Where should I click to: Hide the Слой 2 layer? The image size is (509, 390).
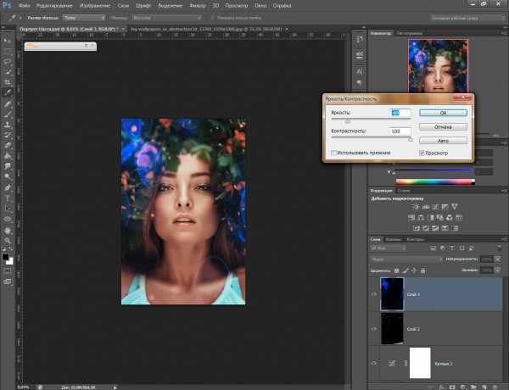373,329
